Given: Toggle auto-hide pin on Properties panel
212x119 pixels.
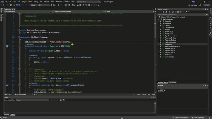Looking at the screenshot, I should tap(205, 85).
